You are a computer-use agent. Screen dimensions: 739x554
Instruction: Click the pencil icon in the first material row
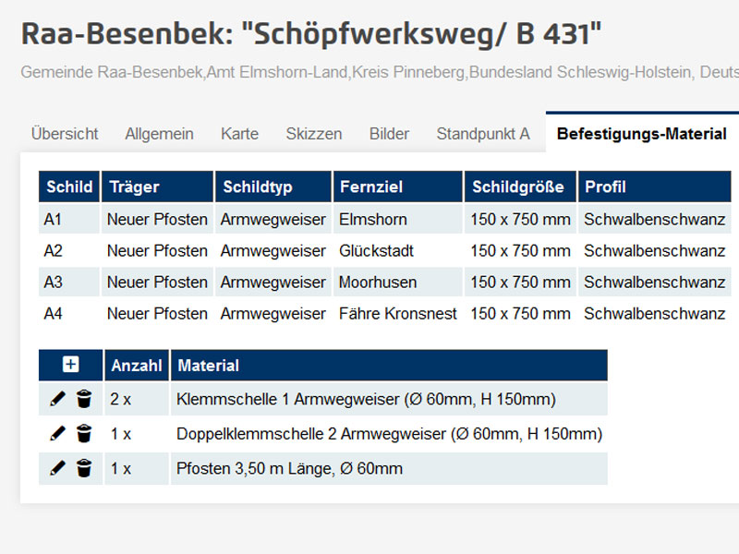pyautogui.click(x=55, y=399)
